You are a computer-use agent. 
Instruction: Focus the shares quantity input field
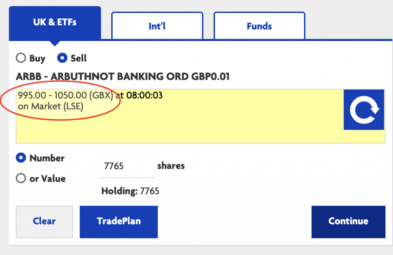point(127,166)
